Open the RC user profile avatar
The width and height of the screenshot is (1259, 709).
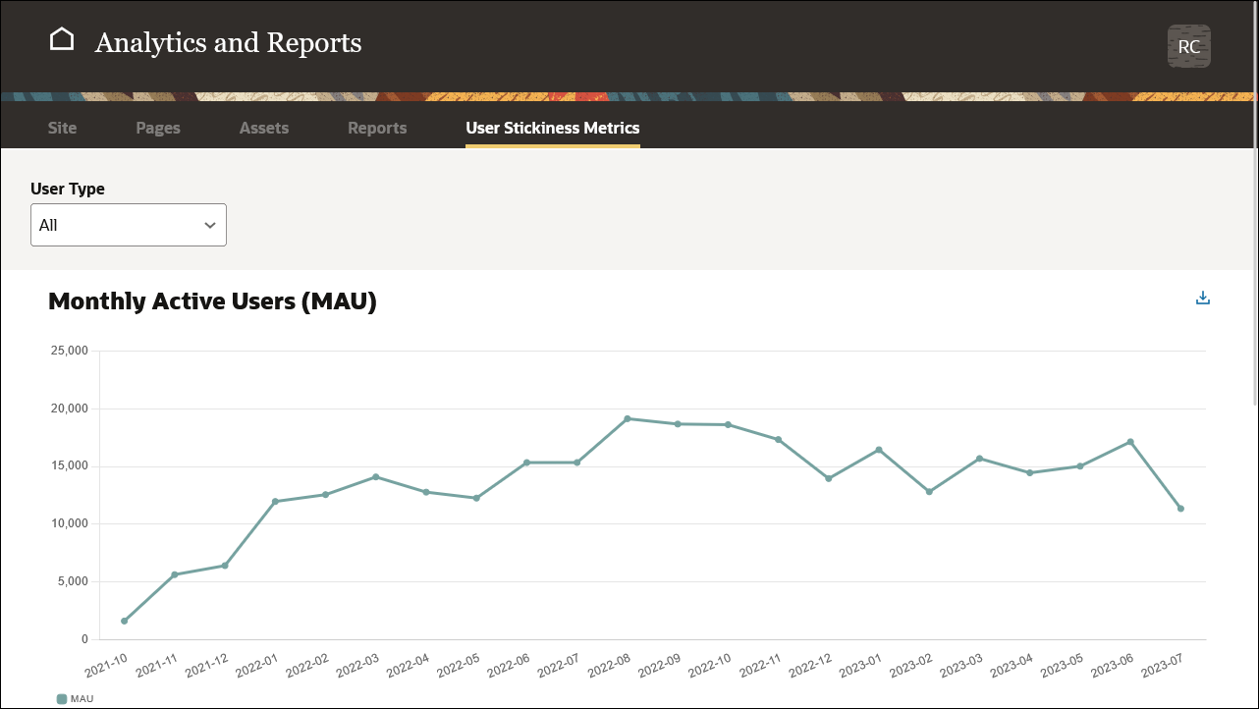[1188, 45]
